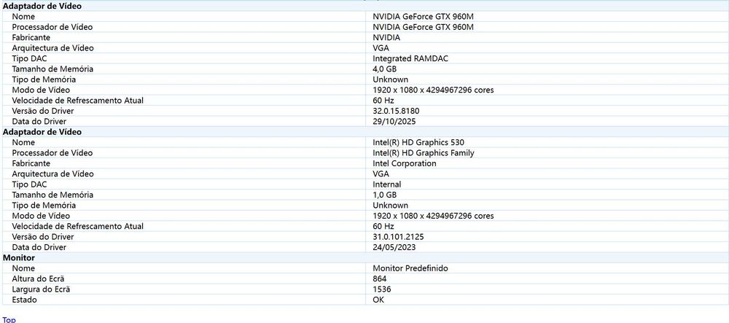Click the "Estado" label

[24, 300]
